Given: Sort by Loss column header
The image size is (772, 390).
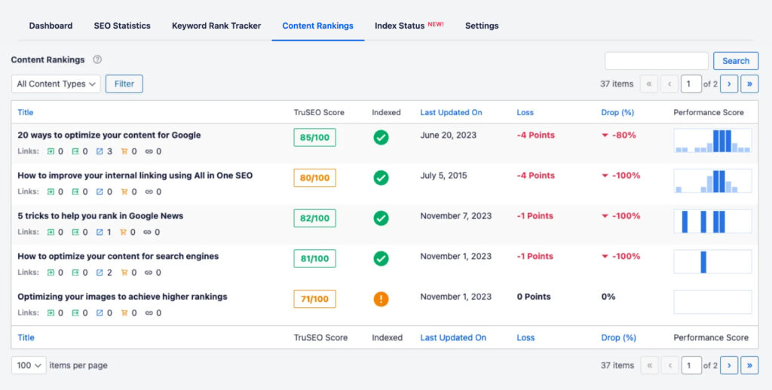Looking at the screenshot, I should 525,113.
